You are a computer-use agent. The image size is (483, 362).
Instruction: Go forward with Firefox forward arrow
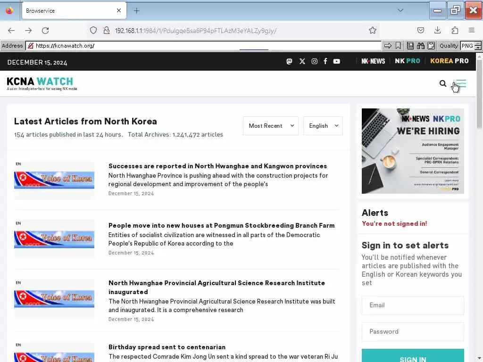[x=28, y=31]
